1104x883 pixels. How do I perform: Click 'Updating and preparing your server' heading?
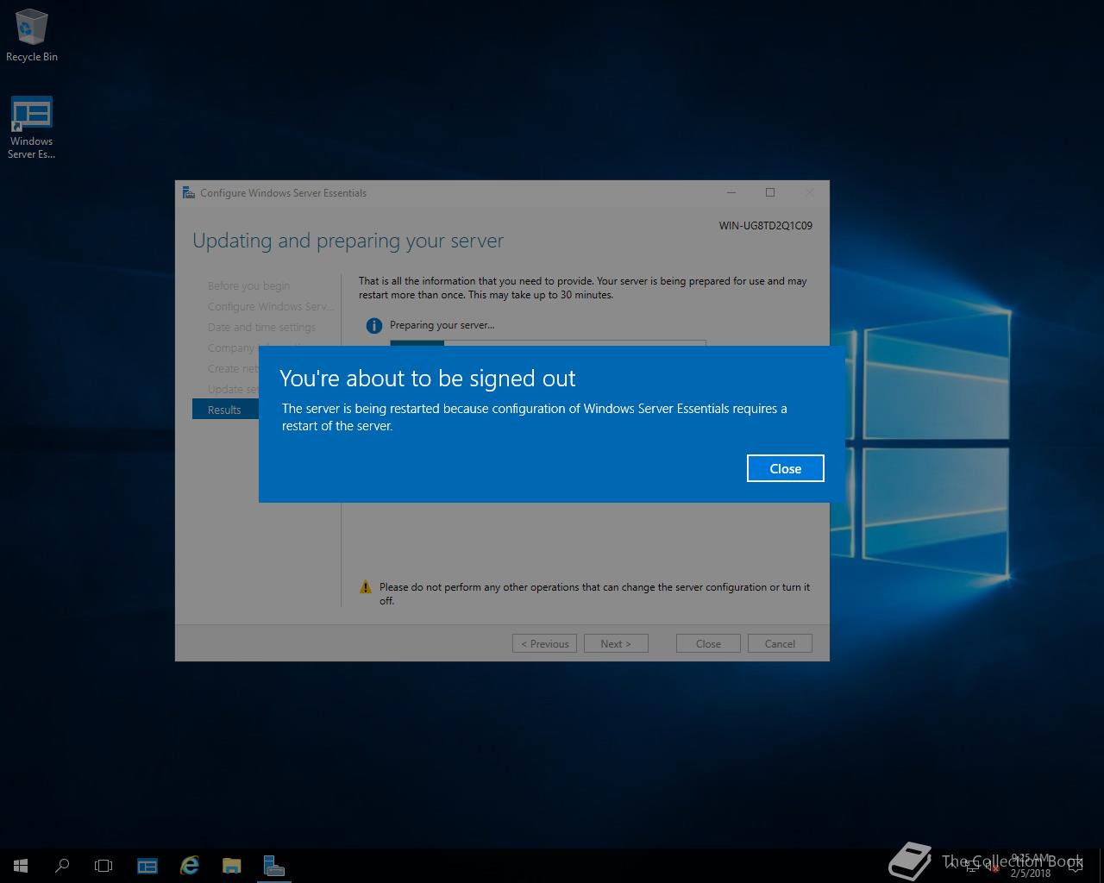point(348,241)
